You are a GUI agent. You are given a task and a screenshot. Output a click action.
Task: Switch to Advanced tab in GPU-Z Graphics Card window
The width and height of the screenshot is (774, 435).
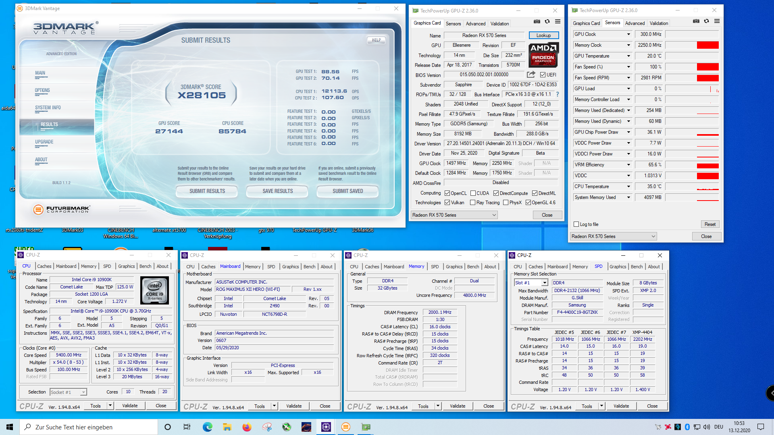pyautogui.click(x=476, y=24)
